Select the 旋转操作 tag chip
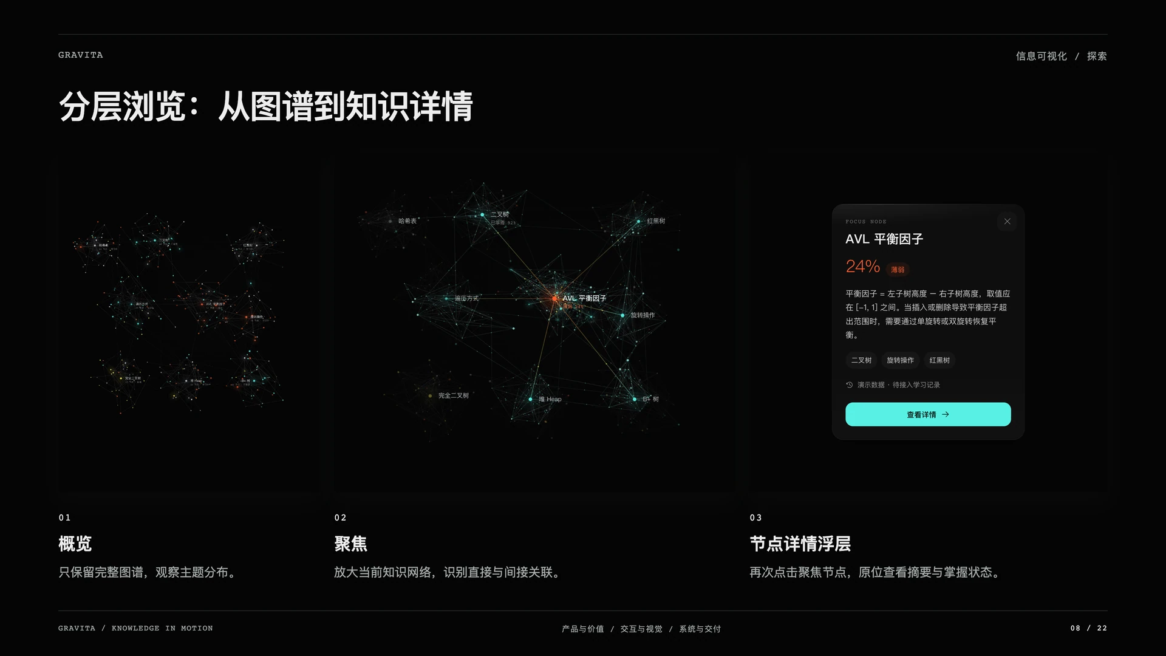 [900, 360]
